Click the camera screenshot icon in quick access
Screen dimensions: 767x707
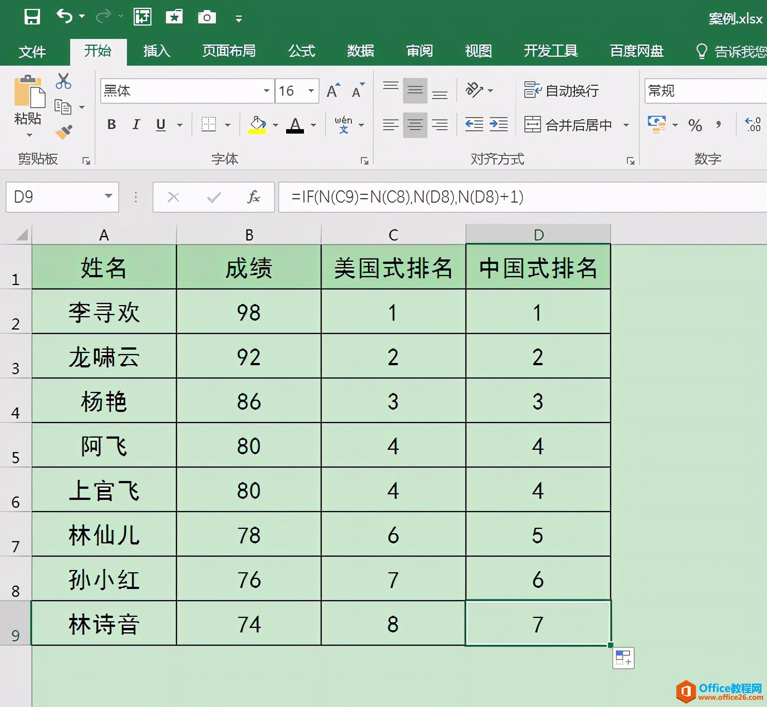[207, 17]
